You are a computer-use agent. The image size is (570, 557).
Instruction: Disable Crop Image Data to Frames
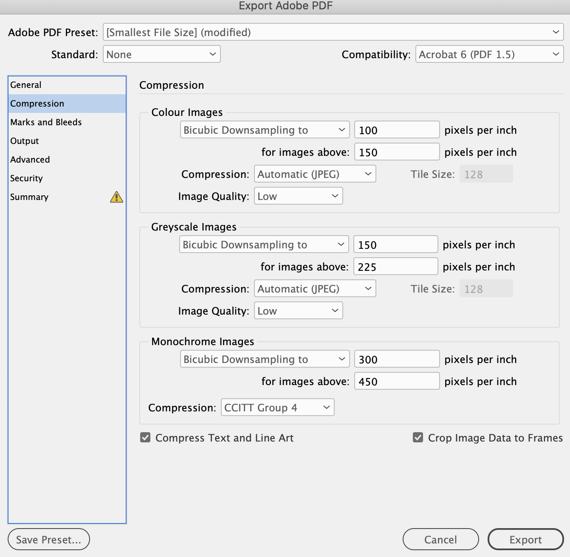418,438
